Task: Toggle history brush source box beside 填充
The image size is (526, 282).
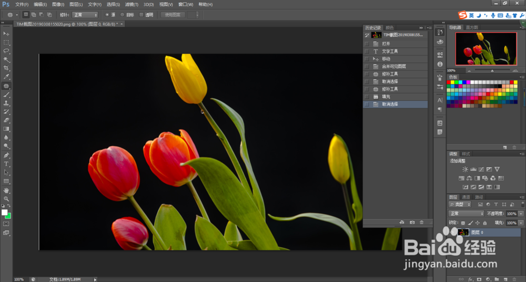Action: point(367,97)
